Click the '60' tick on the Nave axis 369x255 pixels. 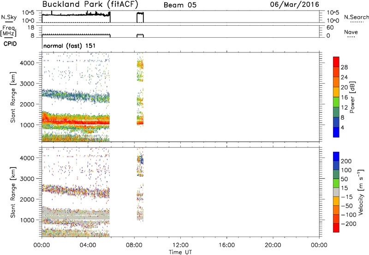330,28
